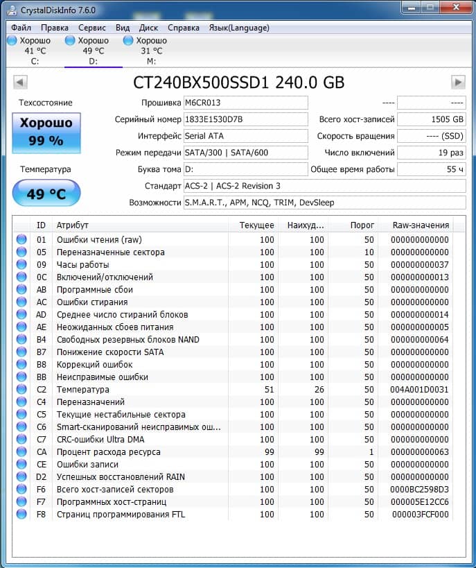Click the serial number field 1833E1530D7B
476x568 pixels.
coord(246,119)
